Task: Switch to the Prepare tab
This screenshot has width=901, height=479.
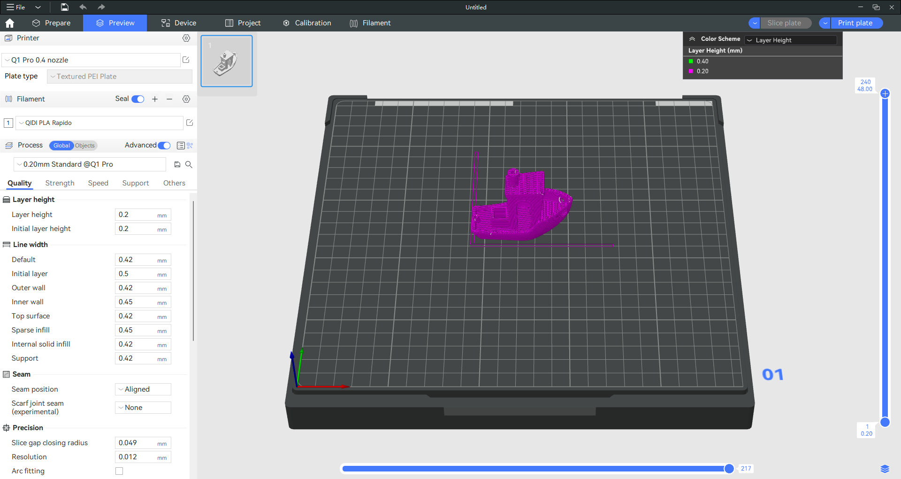Action: click(52, 23)
